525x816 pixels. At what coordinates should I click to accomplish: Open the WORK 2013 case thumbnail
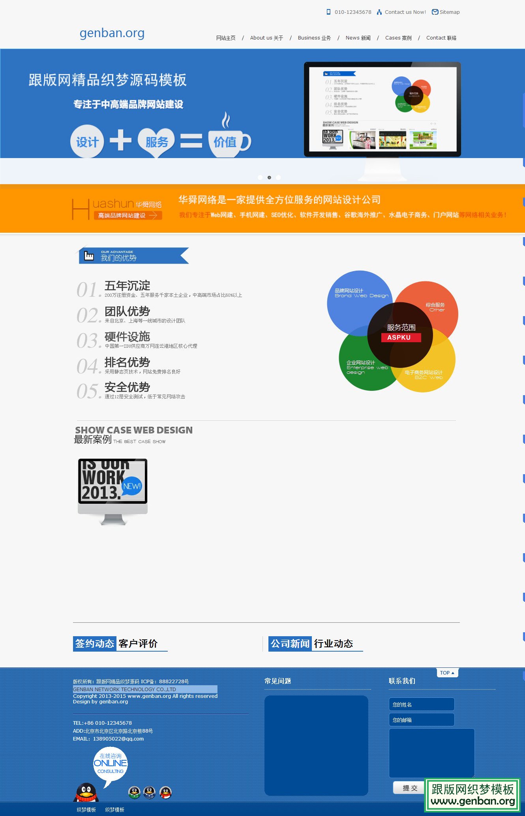click(x=113, y=492)
